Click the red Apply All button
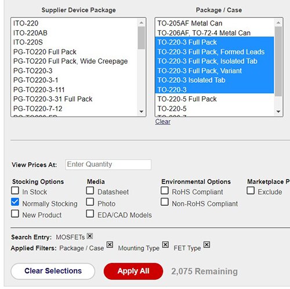290x289 pixels. click(133, 271)
